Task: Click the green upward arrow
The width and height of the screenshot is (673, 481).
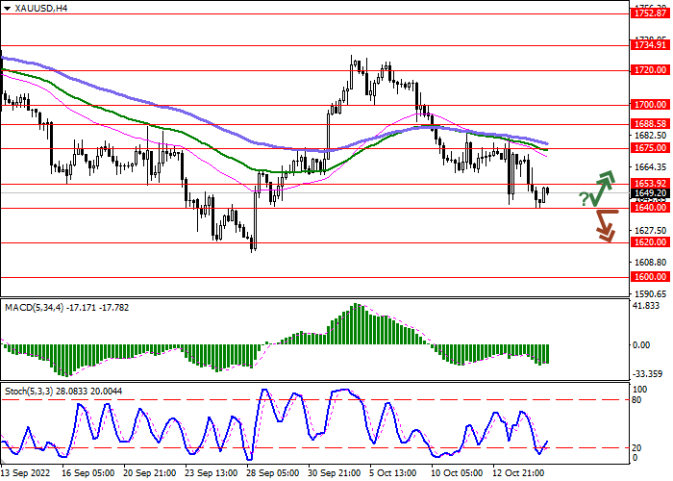Action: coord(604,188)
